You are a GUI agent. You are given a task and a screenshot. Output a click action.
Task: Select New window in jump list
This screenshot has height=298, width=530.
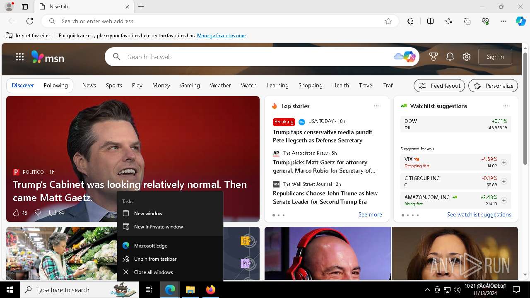(x=170, y=214)
